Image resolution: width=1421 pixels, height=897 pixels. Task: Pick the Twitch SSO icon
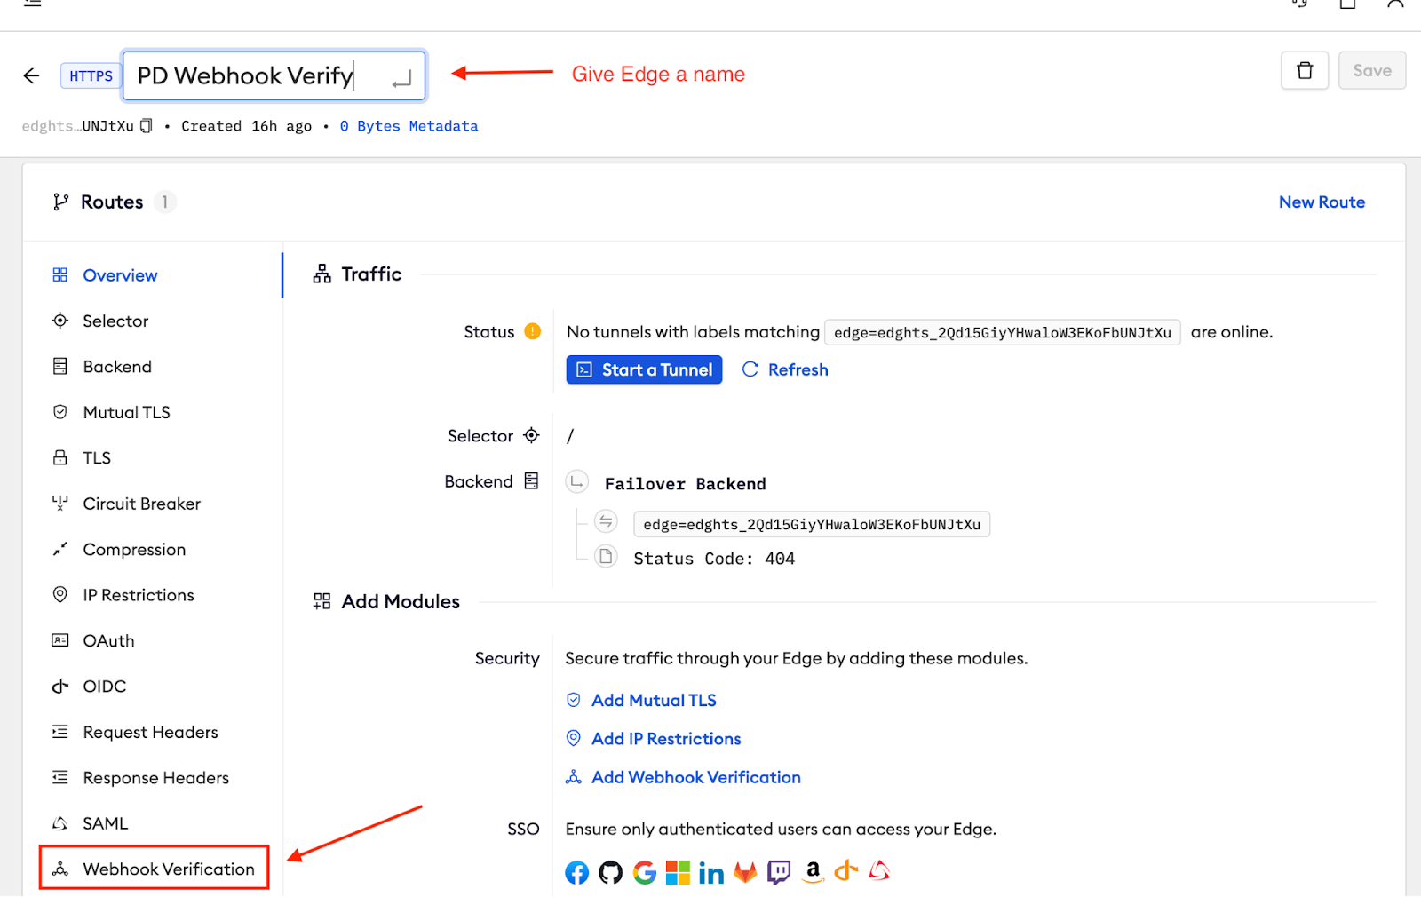pos(779,873)
